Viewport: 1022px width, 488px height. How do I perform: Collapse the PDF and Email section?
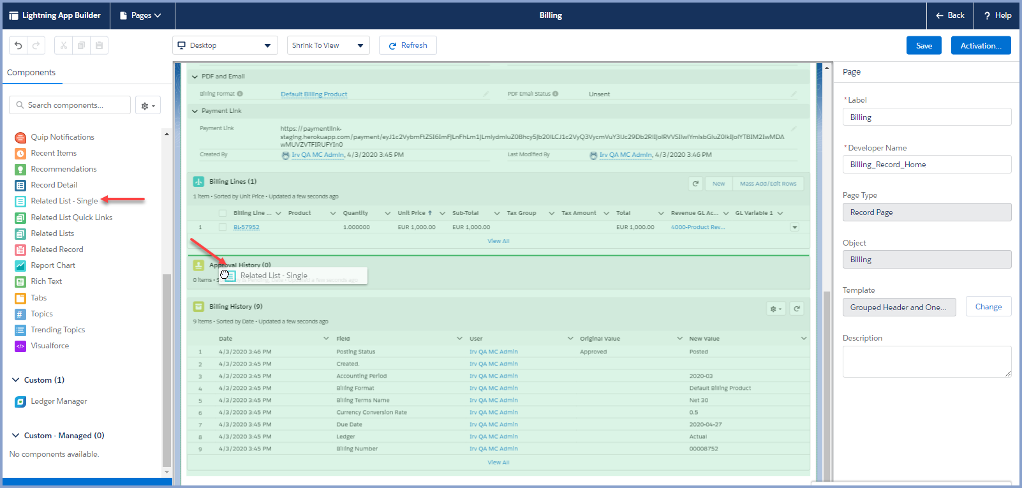pos(195,77)
